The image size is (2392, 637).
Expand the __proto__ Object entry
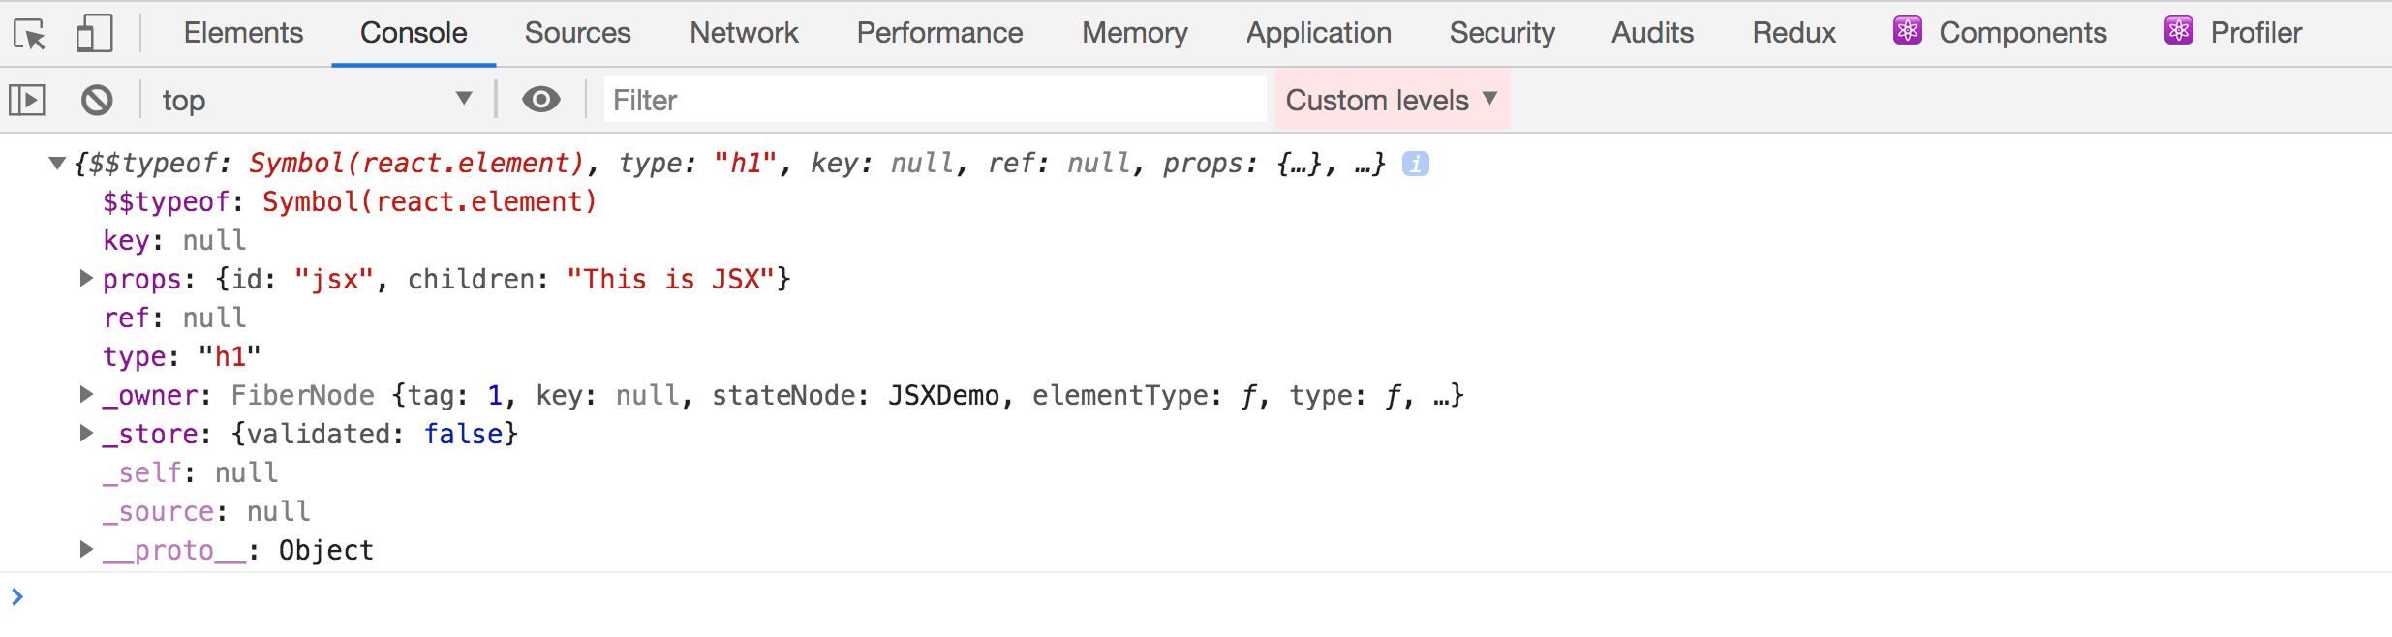pyautogui.click(x=86, y=549)
